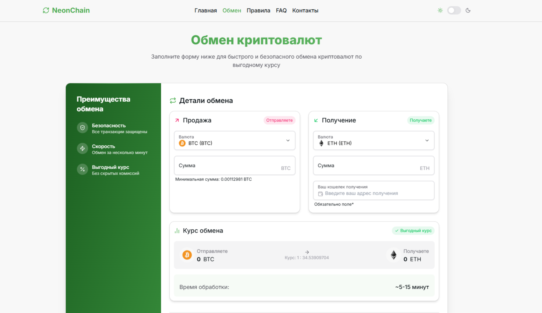
Task: Open the Правила page from navigation
Action: click(258, 10)
